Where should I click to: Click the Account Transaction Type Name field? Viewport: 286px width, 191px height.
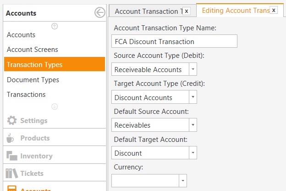point(174,41)
